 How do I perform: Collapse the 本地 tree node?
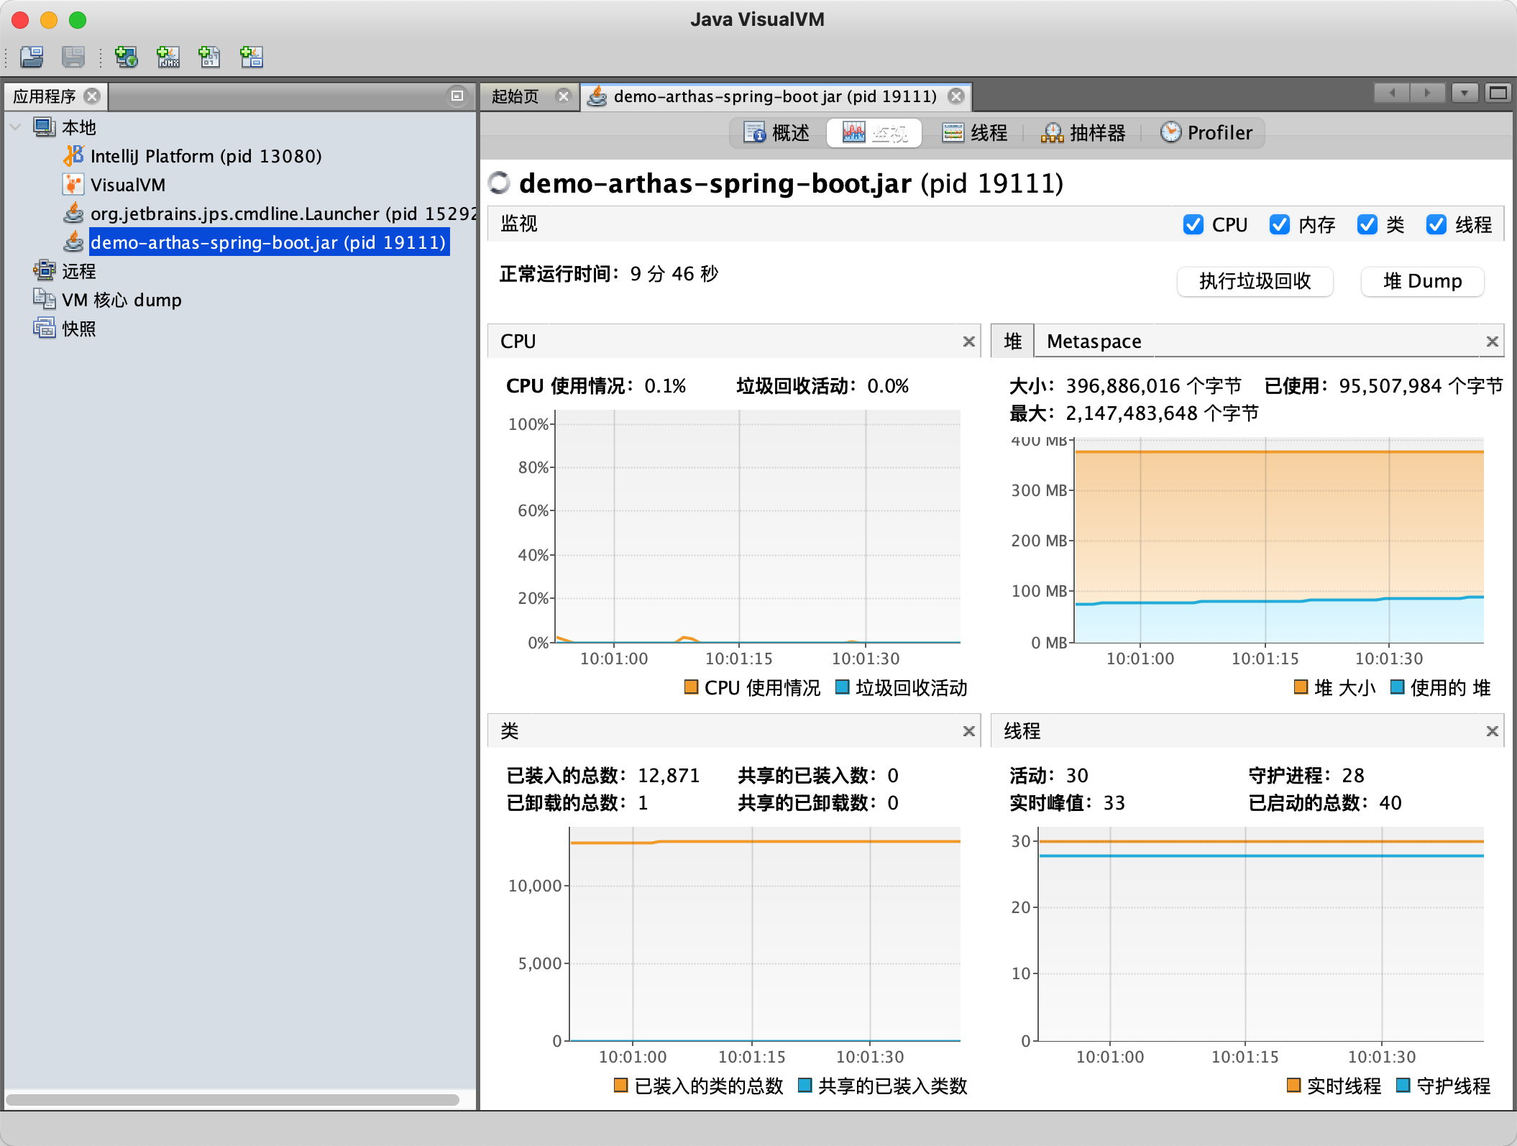[16, 127]
